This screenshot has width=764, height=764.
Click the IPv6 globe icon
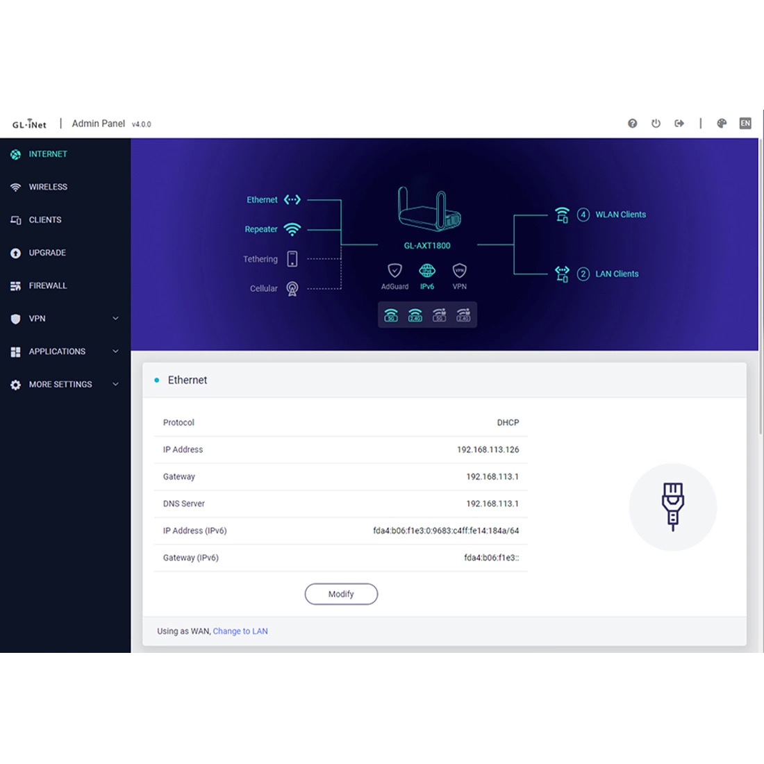pyautogui.click(x=427, y=270)
